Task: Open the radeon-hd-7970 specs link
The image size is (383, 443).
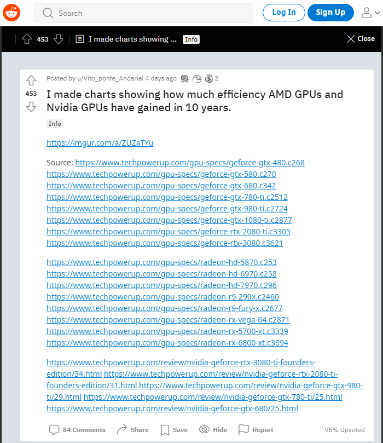Action: (161, 285)
